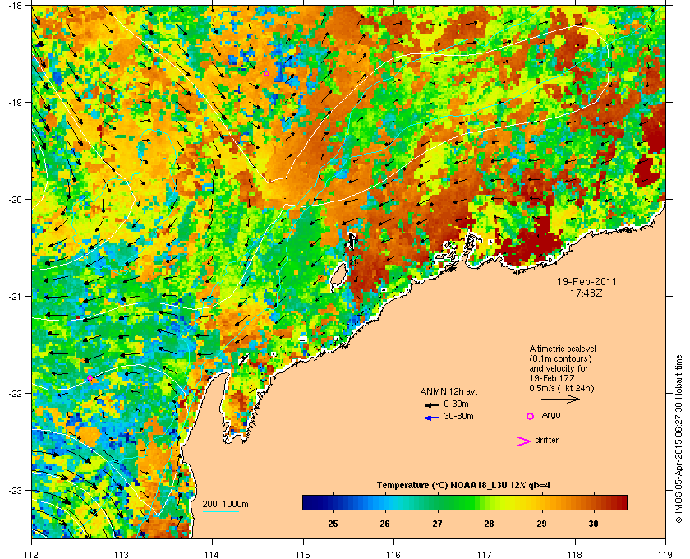Click the 0.5m/s velocity scale arrow
690x559 pixels.
pyautogui.click(x=560, y=399)
